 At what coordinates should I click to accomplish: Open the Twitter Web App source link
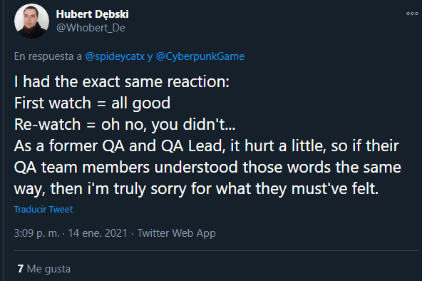pyautogui.click(x=177, y=233)
